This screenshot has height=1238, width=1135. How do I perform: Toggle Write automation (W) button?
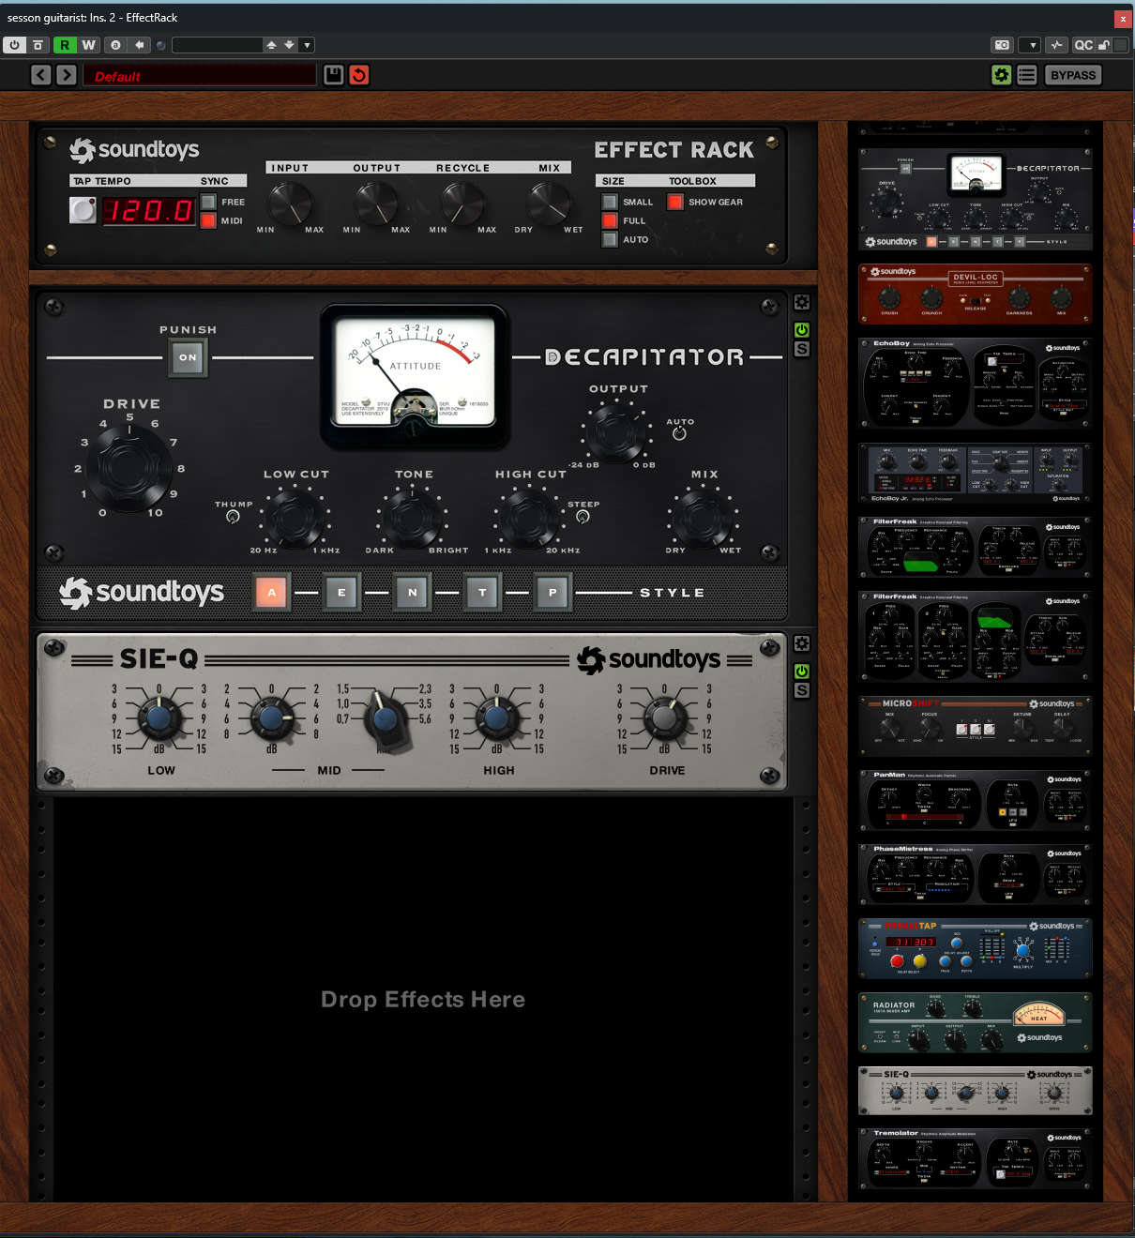click(x=88, y=45)
